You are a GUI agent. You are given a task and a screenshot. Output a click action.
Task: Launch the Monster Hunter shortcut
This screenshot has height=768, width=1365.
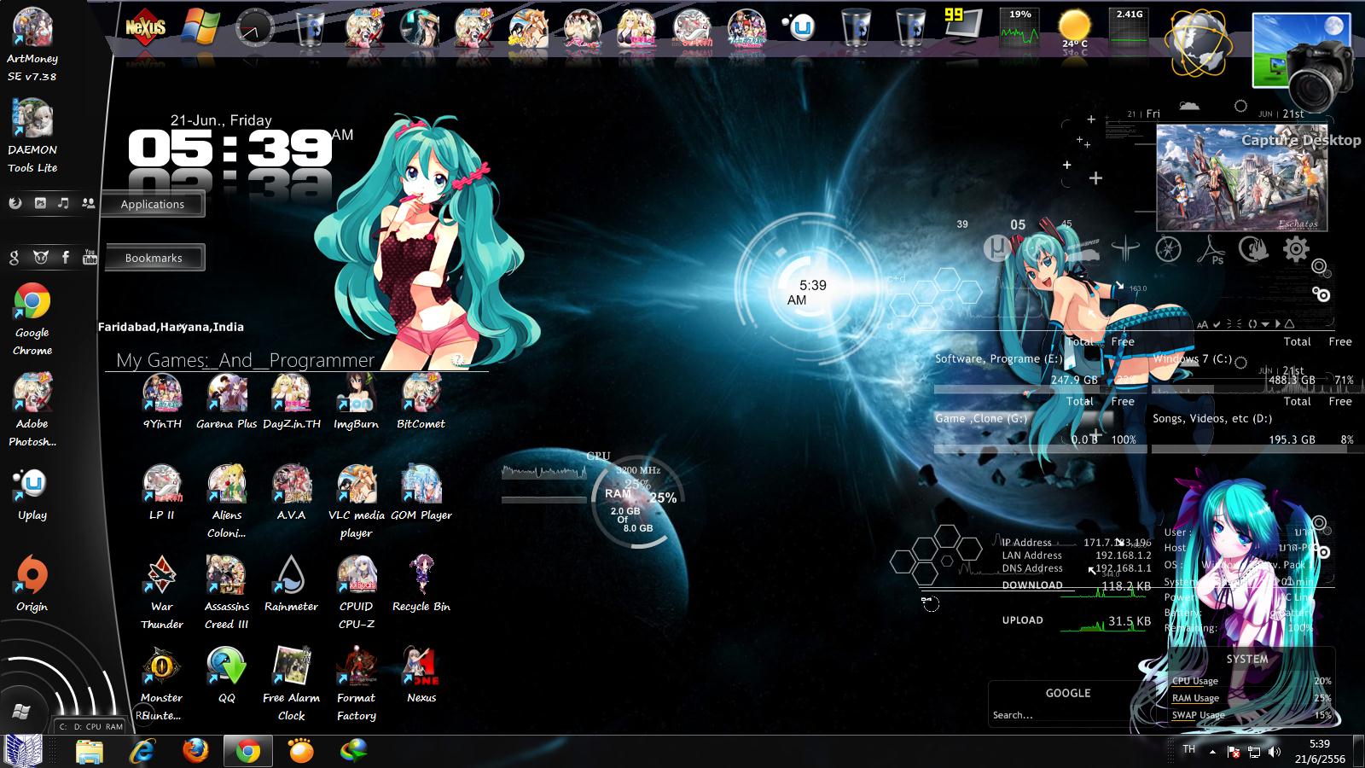(162, 684)
